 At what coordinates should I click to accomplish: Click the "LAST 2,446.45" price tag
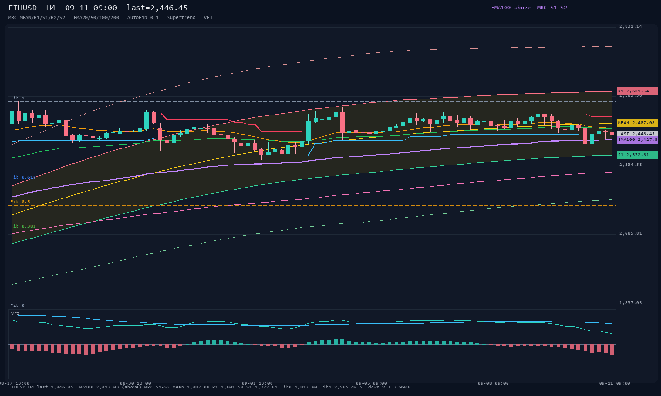coord(637,134)
